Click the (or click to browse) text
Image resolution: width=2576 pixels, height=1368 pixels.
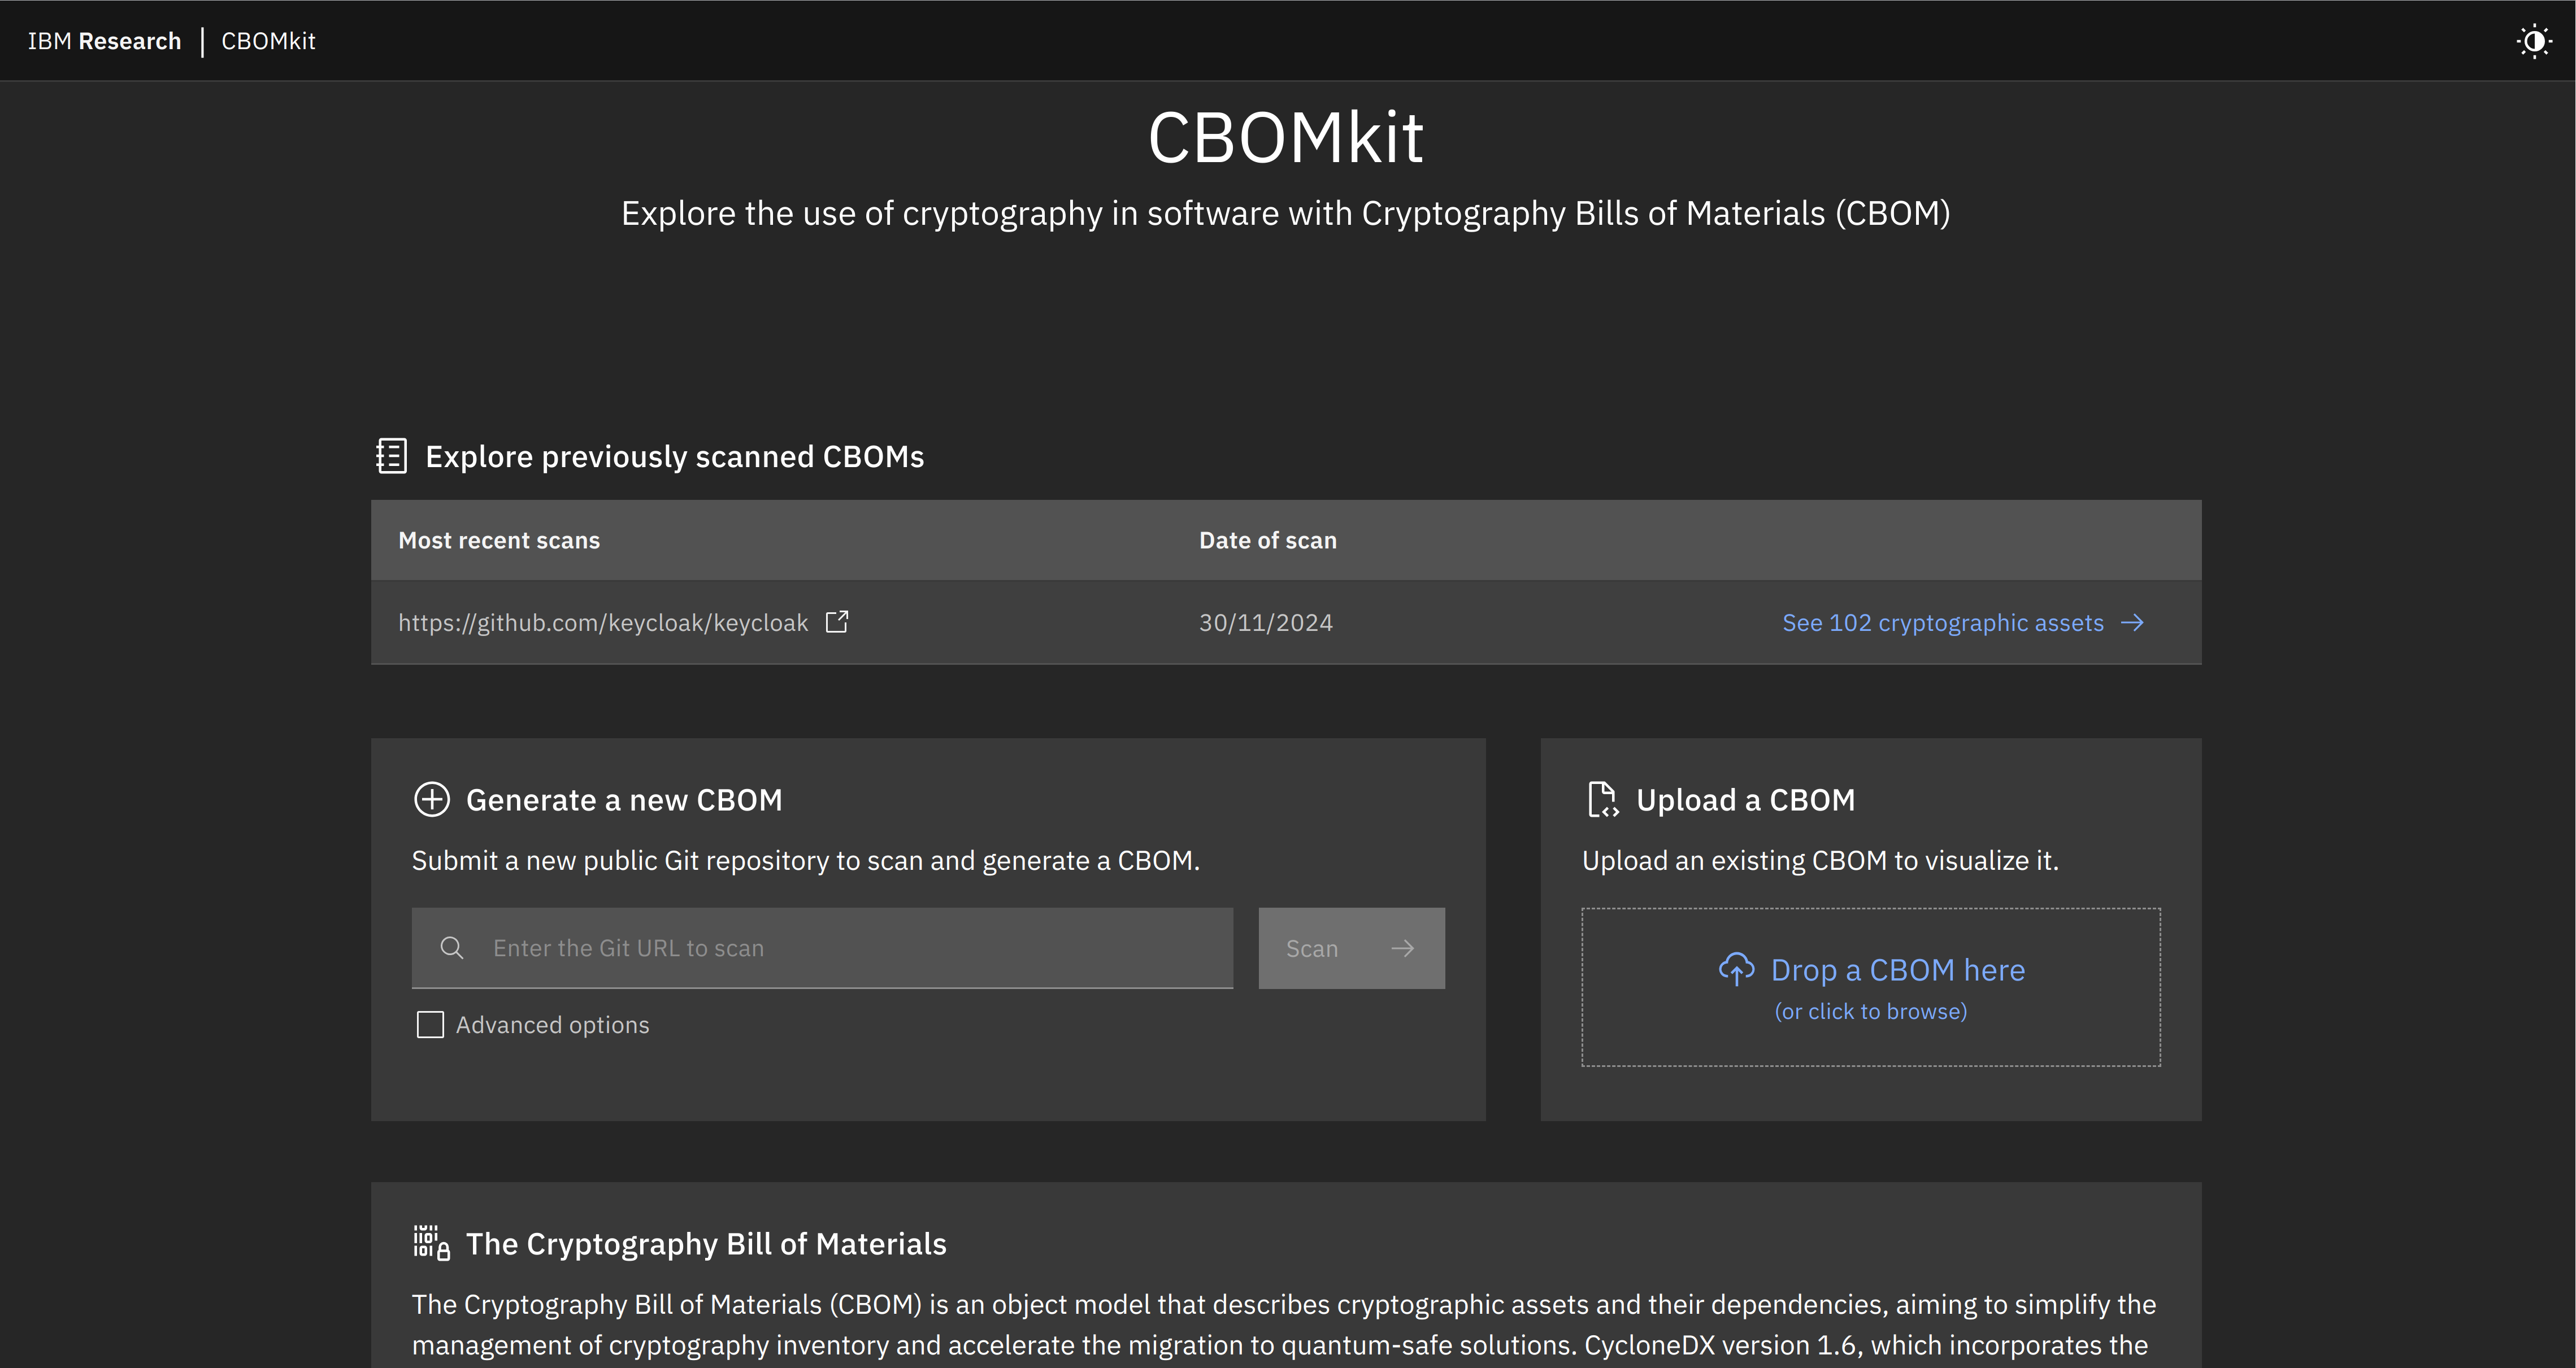[1871, 1011]
